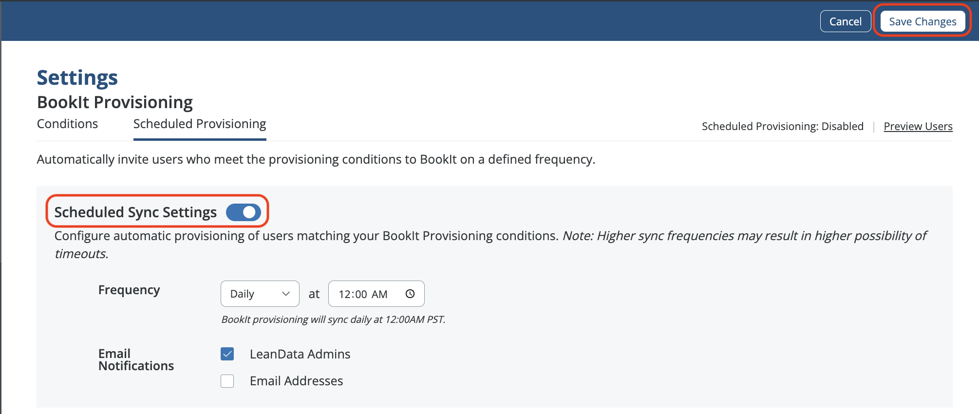Select the Scheduled Provisioning tab
The height and width of the screenshot is (414, 979).
[200, 124]
